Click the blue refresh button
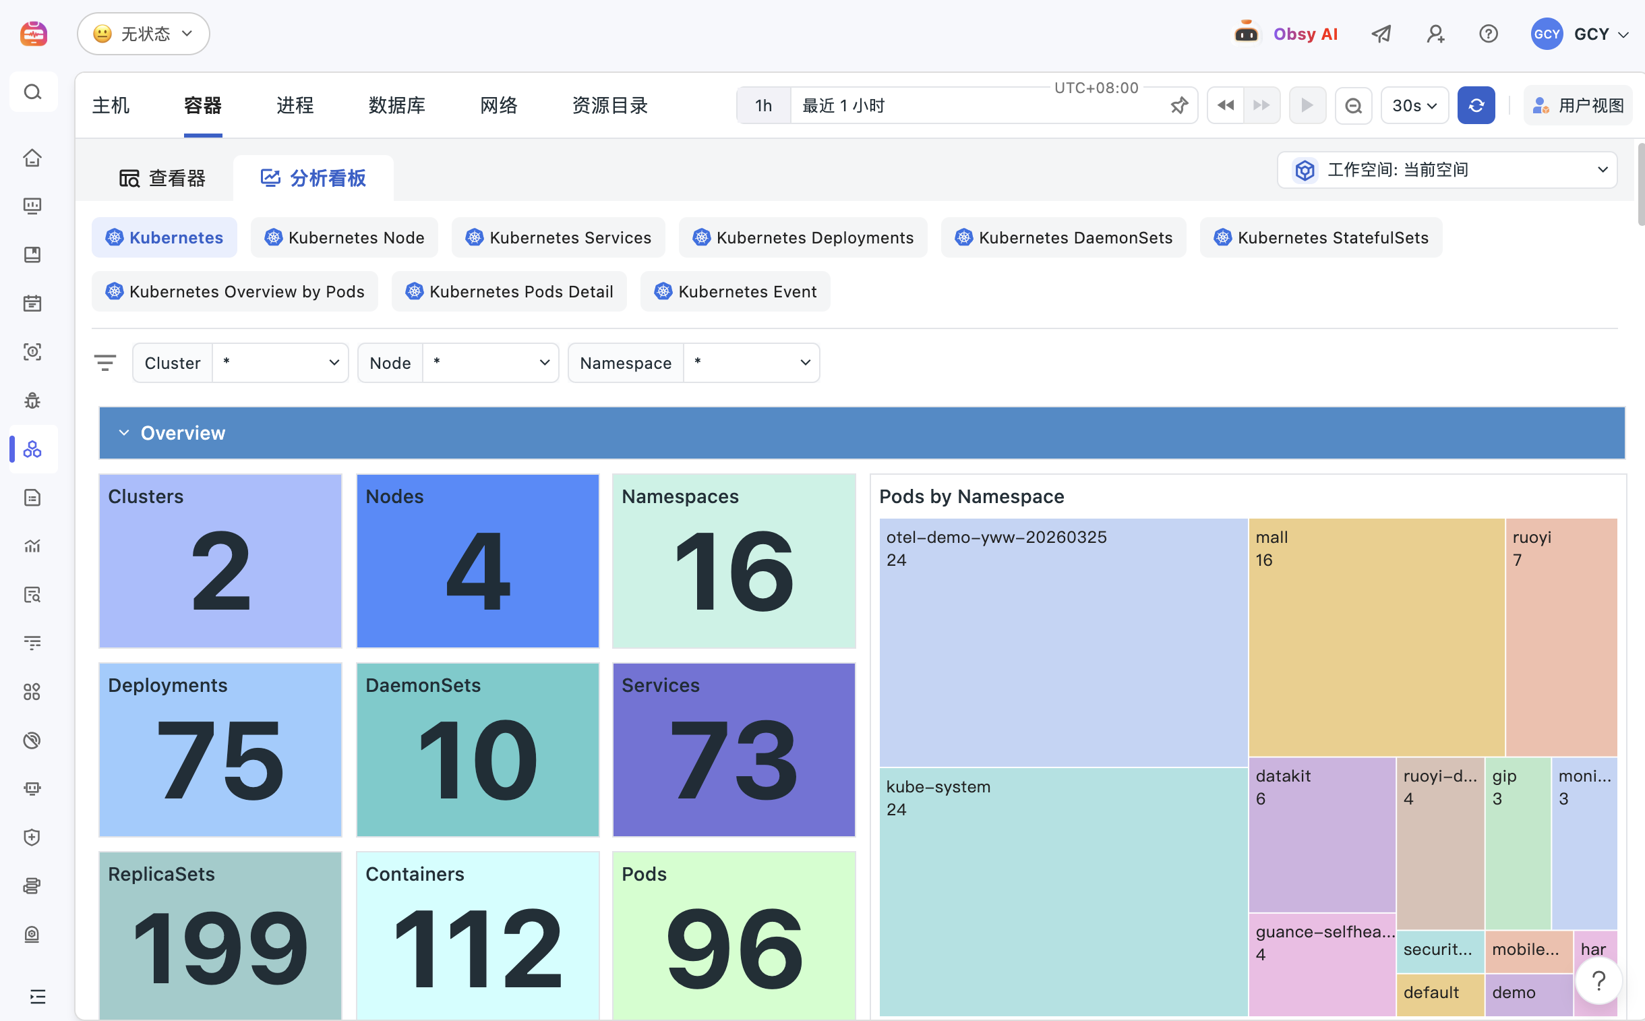Screen dimensions: 1645x1021 click(1476, 105)
